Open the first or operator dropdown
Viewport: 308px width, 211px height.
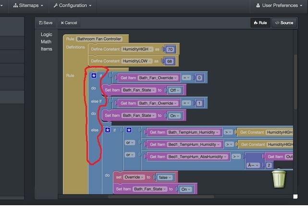(x=130, y=143)
